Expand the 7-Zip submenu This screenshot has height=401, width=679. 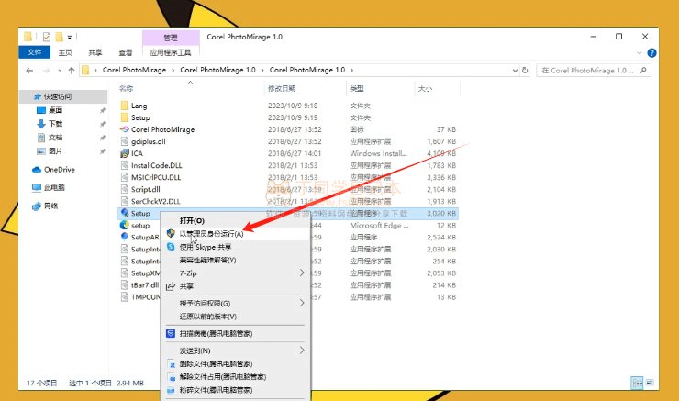(x=302, y=273)
